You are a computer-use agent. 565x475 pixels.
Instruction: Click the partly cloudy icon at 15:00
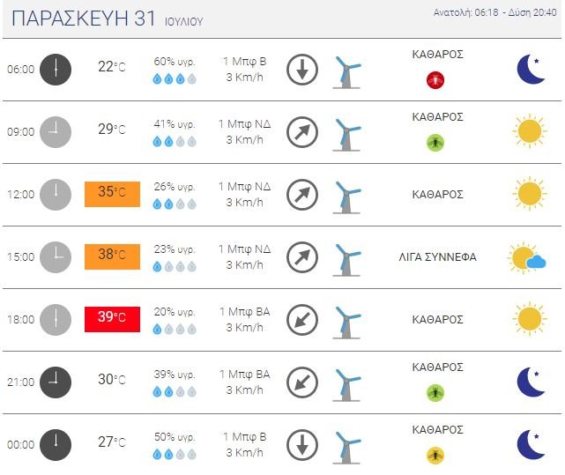(x=528, y=257)
